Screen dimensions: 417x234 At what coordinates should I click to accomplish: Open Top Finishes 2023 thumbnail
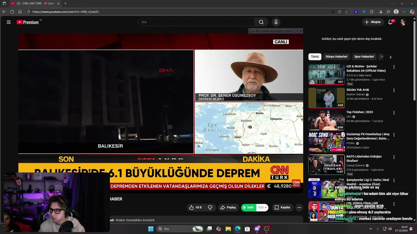click(326, 120)
